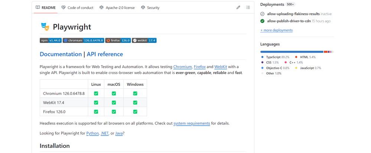
Task: Click the macOS column header
Action: (x=114, y=84)
